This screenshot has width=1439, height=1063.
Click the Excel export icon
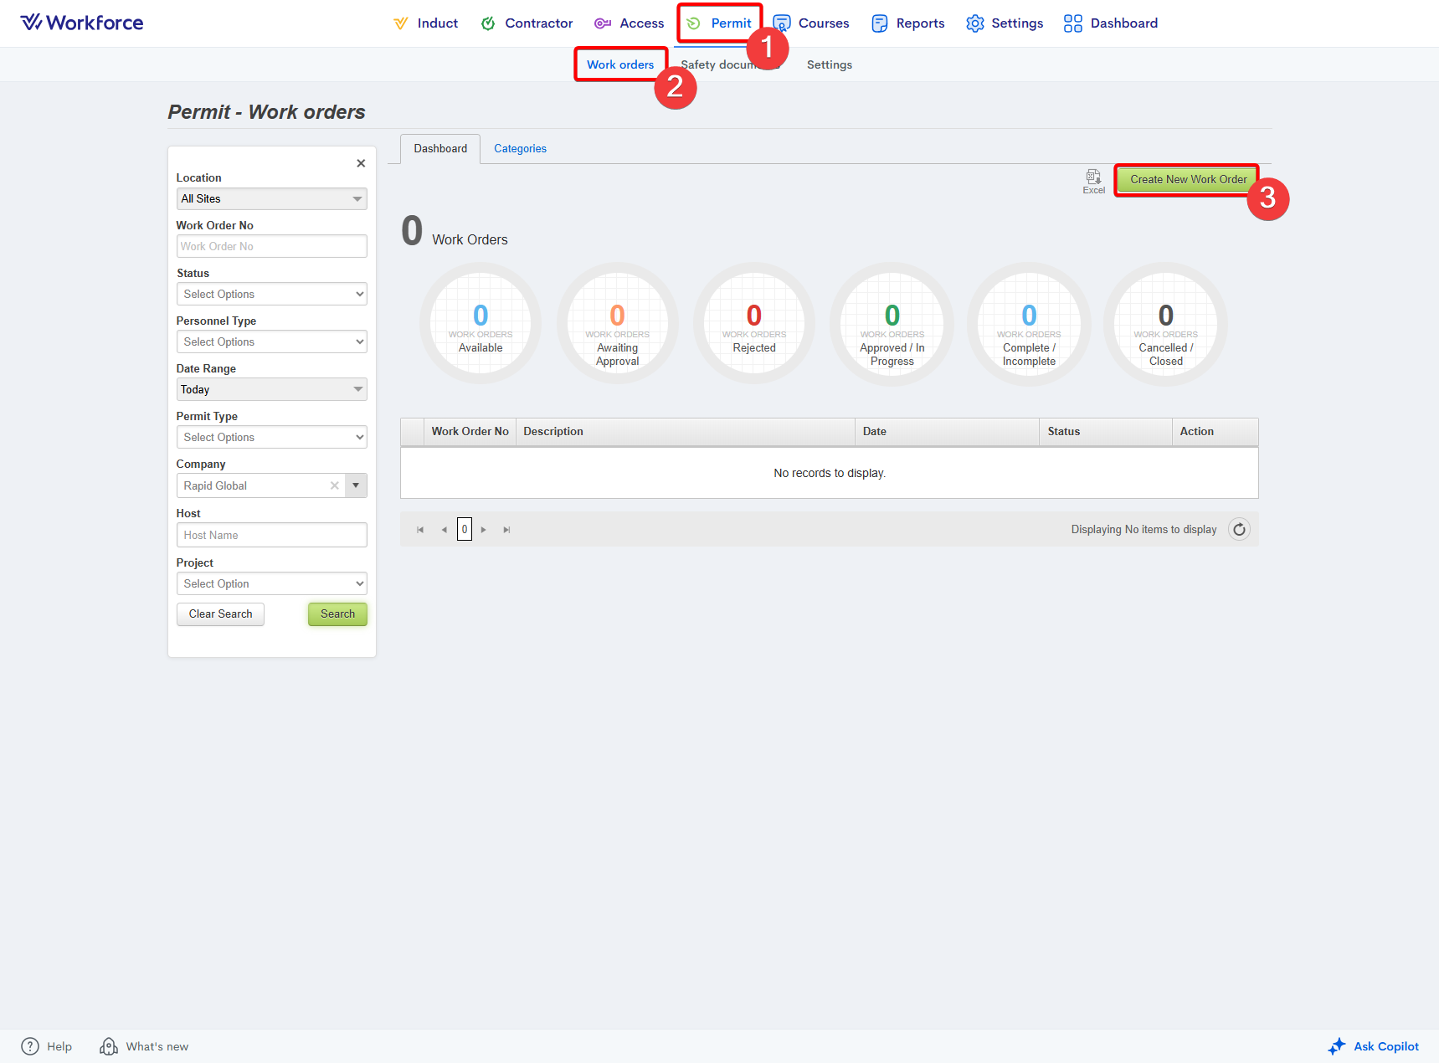coord(1093,177)
